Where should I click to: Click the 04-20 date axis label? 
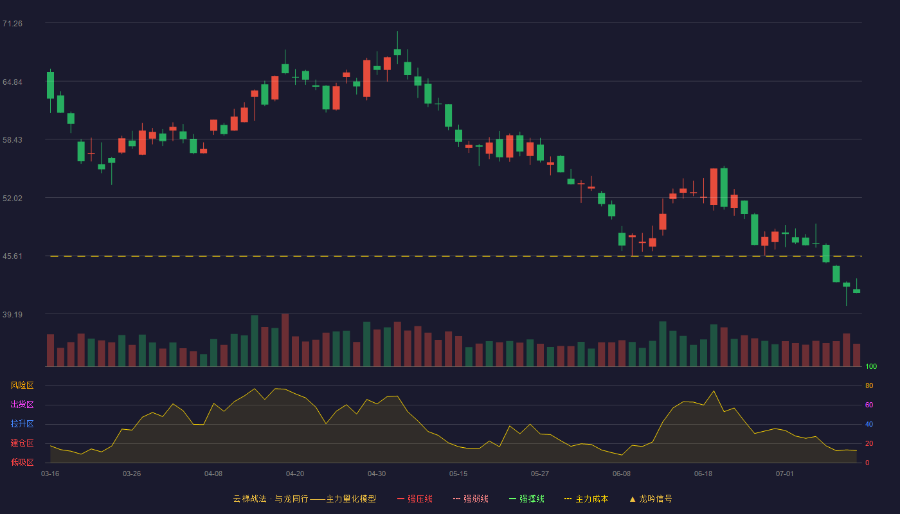click(x=295, y=474)
